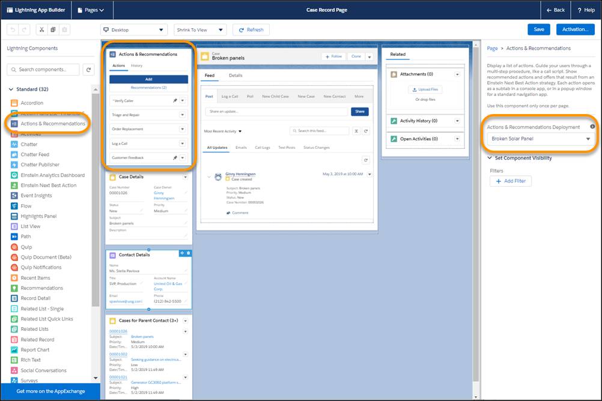The image size is (602, 401).
Task: Click the pin icon on Customer Feedback
Action: coord(175,158)
